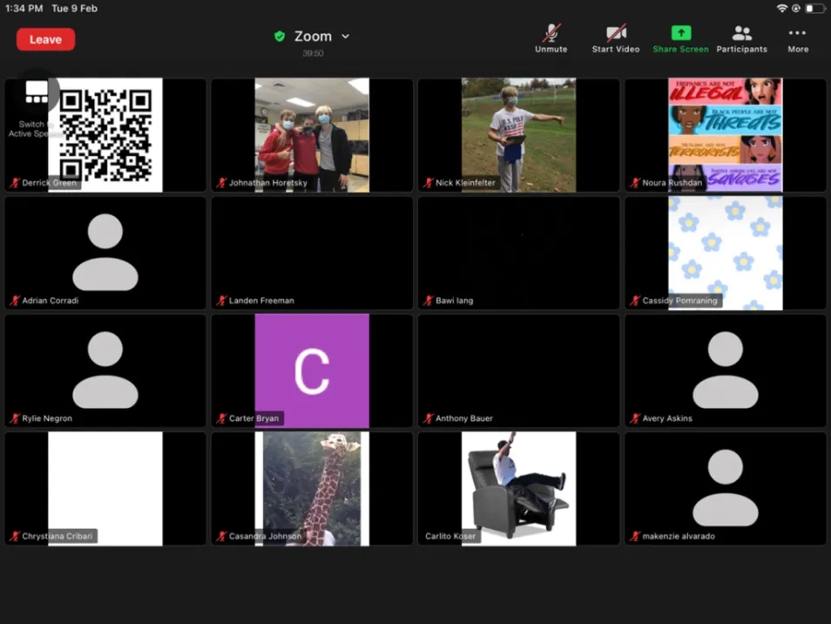The image size is (831, 624).
Task: Tap the battery icon in status bar
Action: (814, 9)
